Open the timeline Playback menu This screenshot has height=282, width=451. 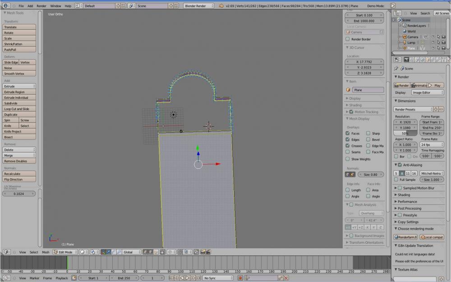click(x=61, y=278)
